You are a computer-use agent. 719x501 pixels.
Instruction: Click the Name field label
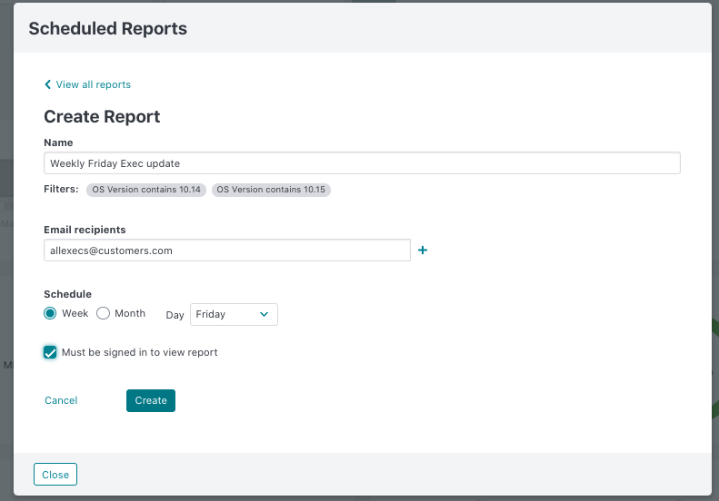[58, 142]
